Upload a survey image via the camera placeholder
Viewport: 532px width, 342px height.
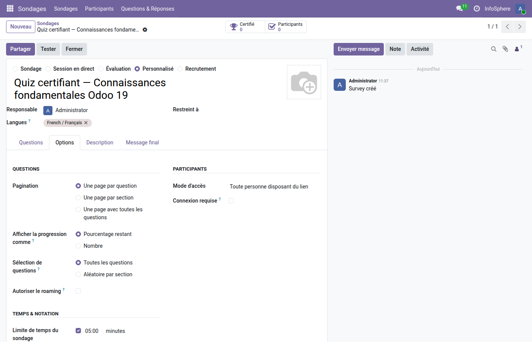(x=304, y=82)
